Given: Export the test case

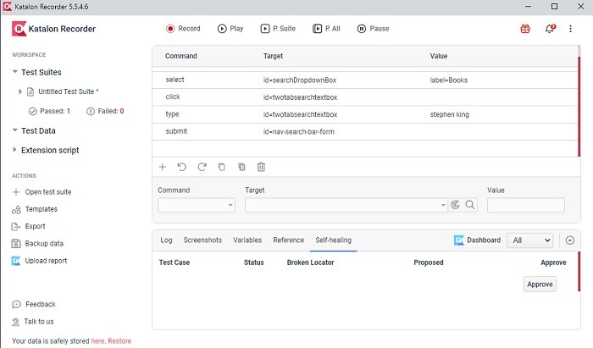Looking at the screenshot, I should coord(29,226).
